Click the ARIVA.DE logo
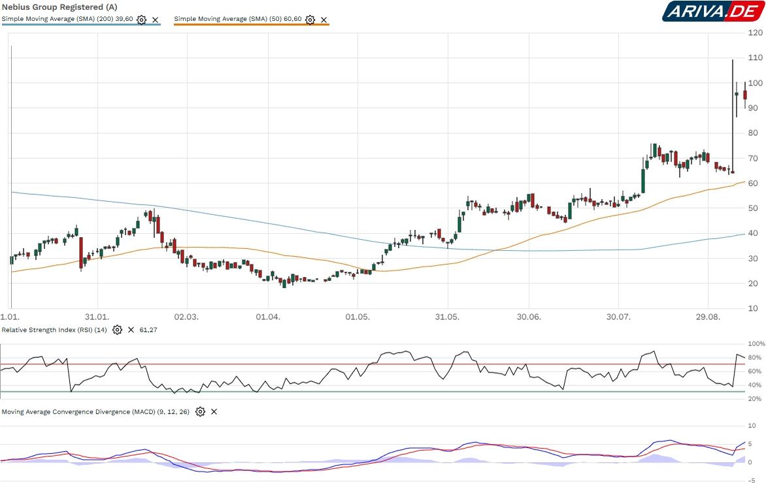Viewport: 766px width, 484px height. [x=713, y=11]
